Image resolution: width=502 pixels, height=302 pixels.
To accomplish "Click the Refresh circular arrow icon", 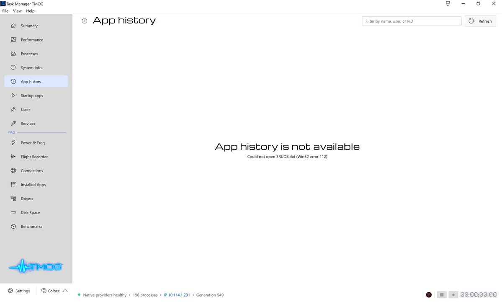I will [471, 21].
